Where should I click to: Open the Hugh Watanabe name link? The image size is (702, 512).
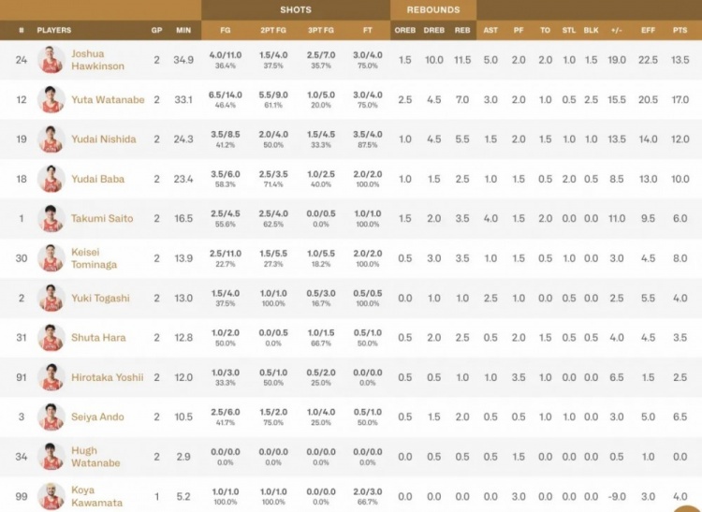(x=95, y=457)
